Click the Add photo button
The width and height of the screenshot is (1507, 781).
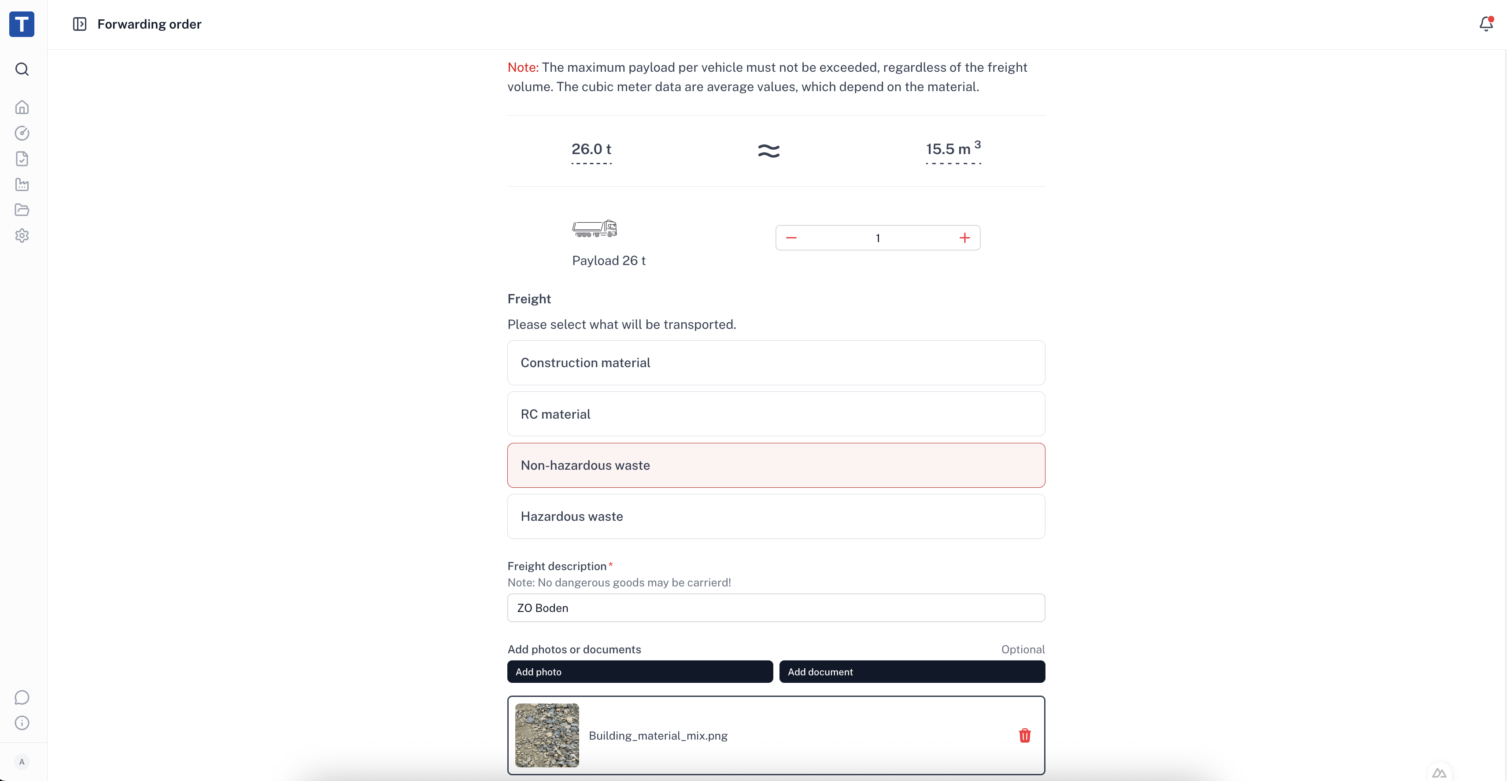[x=639, y=672]
